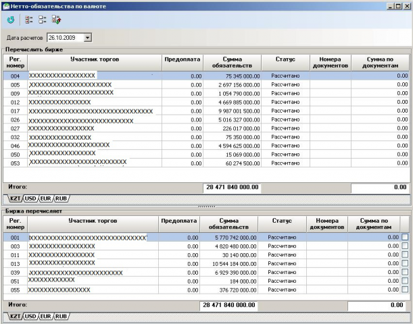Sort upper table by Участник торгов header
The width and height of the screenshot is (413, 324).
pyautogui.click(x=95, y=63)
